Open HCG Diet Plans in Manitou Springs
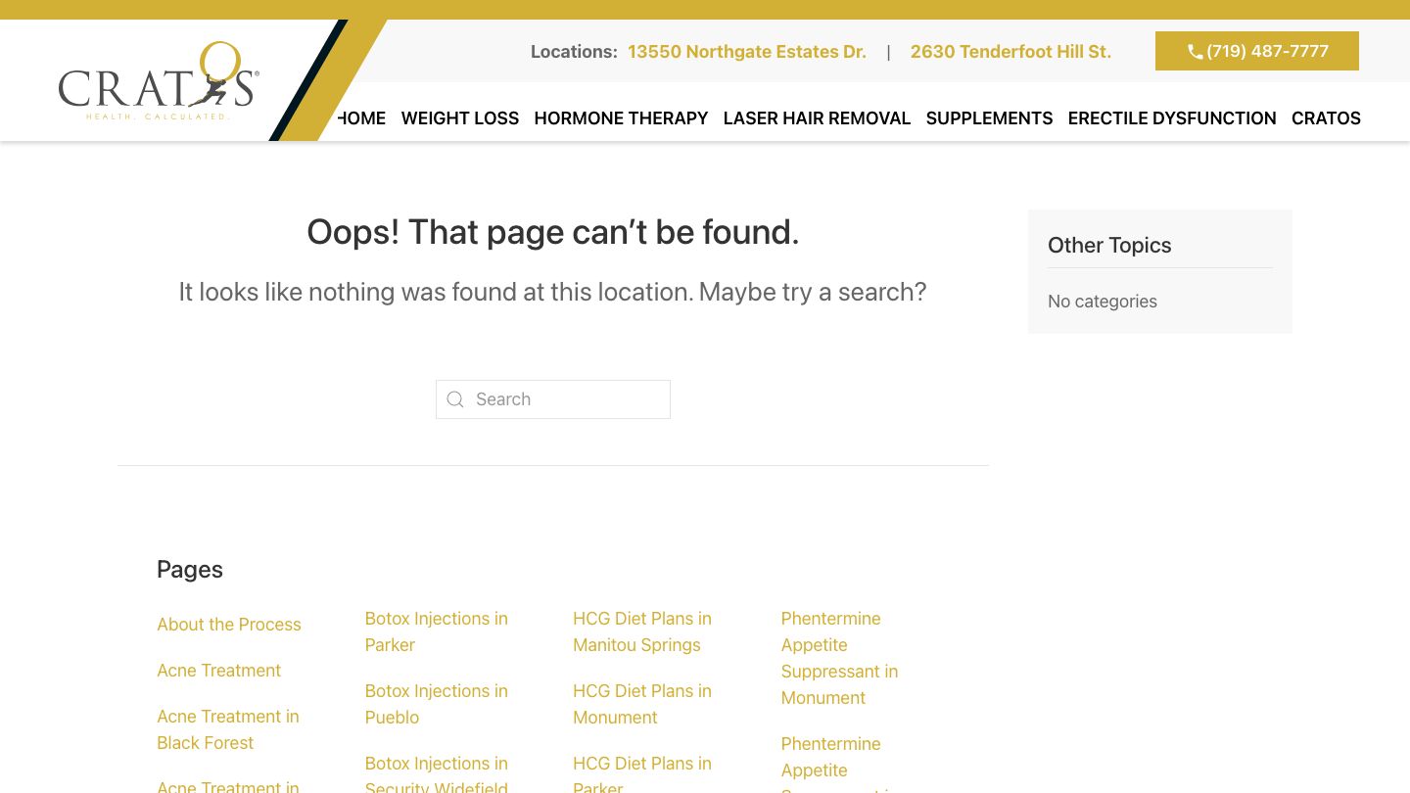Screen dimensions: 1410x793 (641, 631)
